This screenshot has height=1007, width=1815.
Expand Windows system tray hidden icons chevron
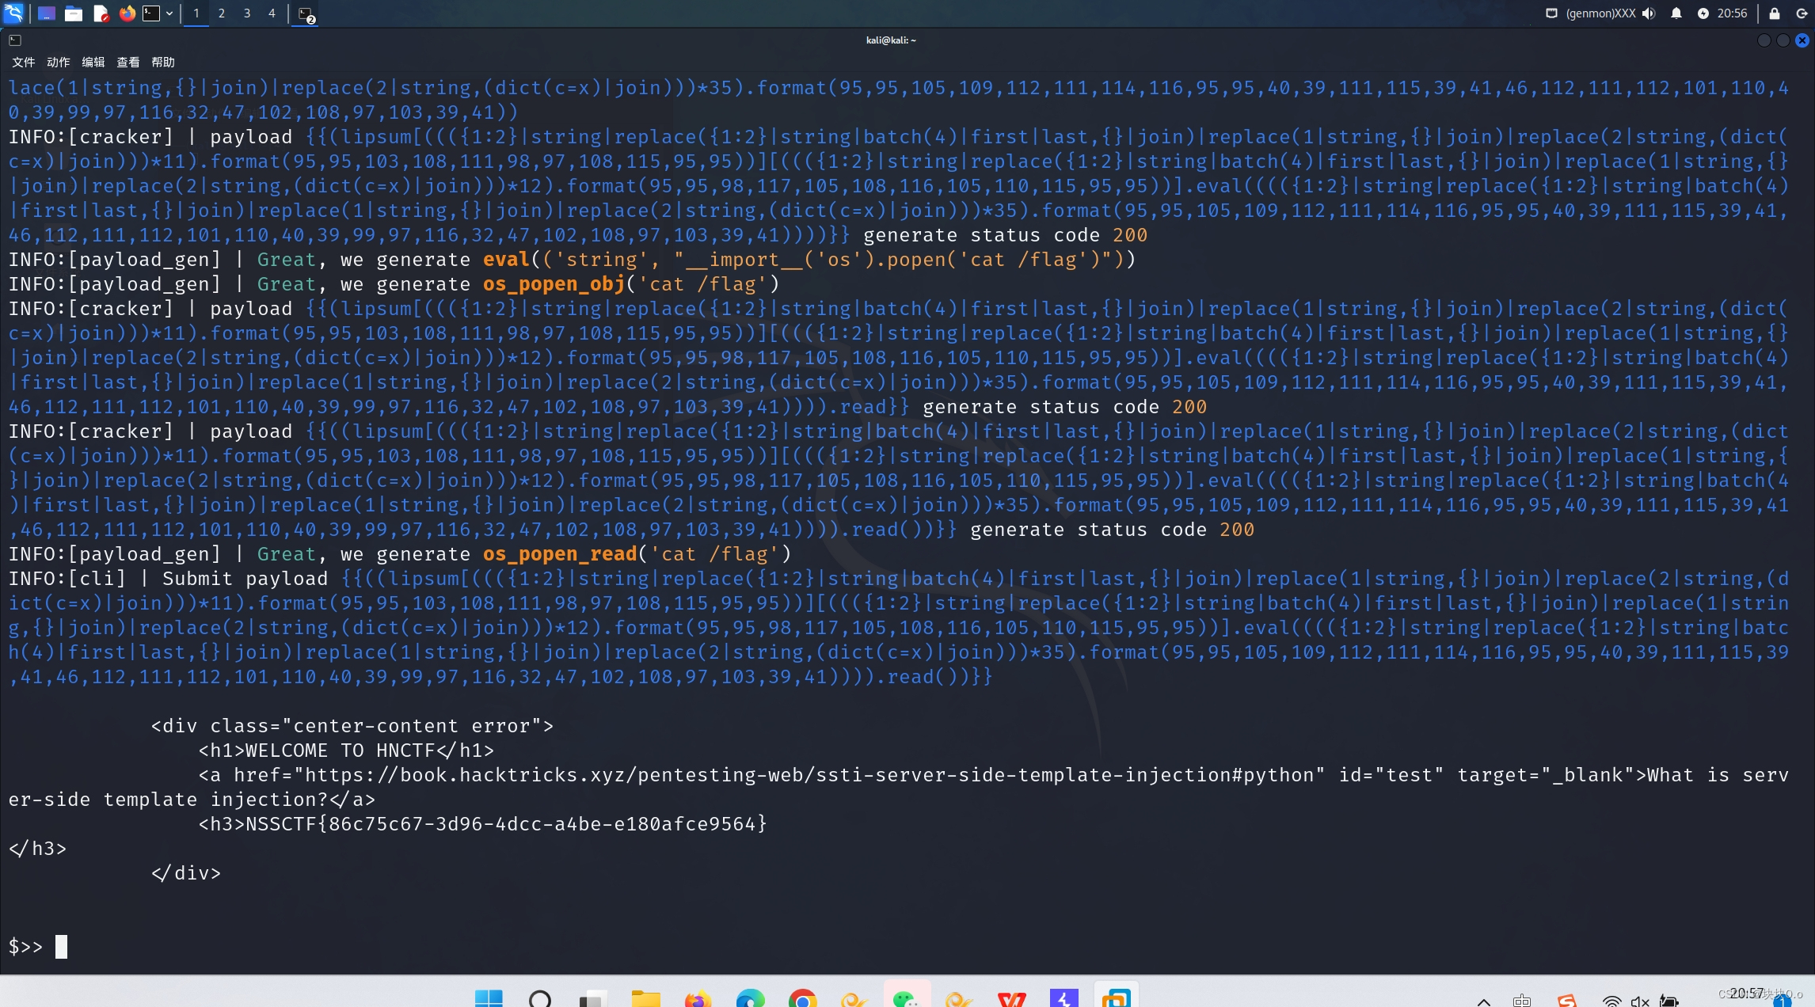(1484, 1001)
